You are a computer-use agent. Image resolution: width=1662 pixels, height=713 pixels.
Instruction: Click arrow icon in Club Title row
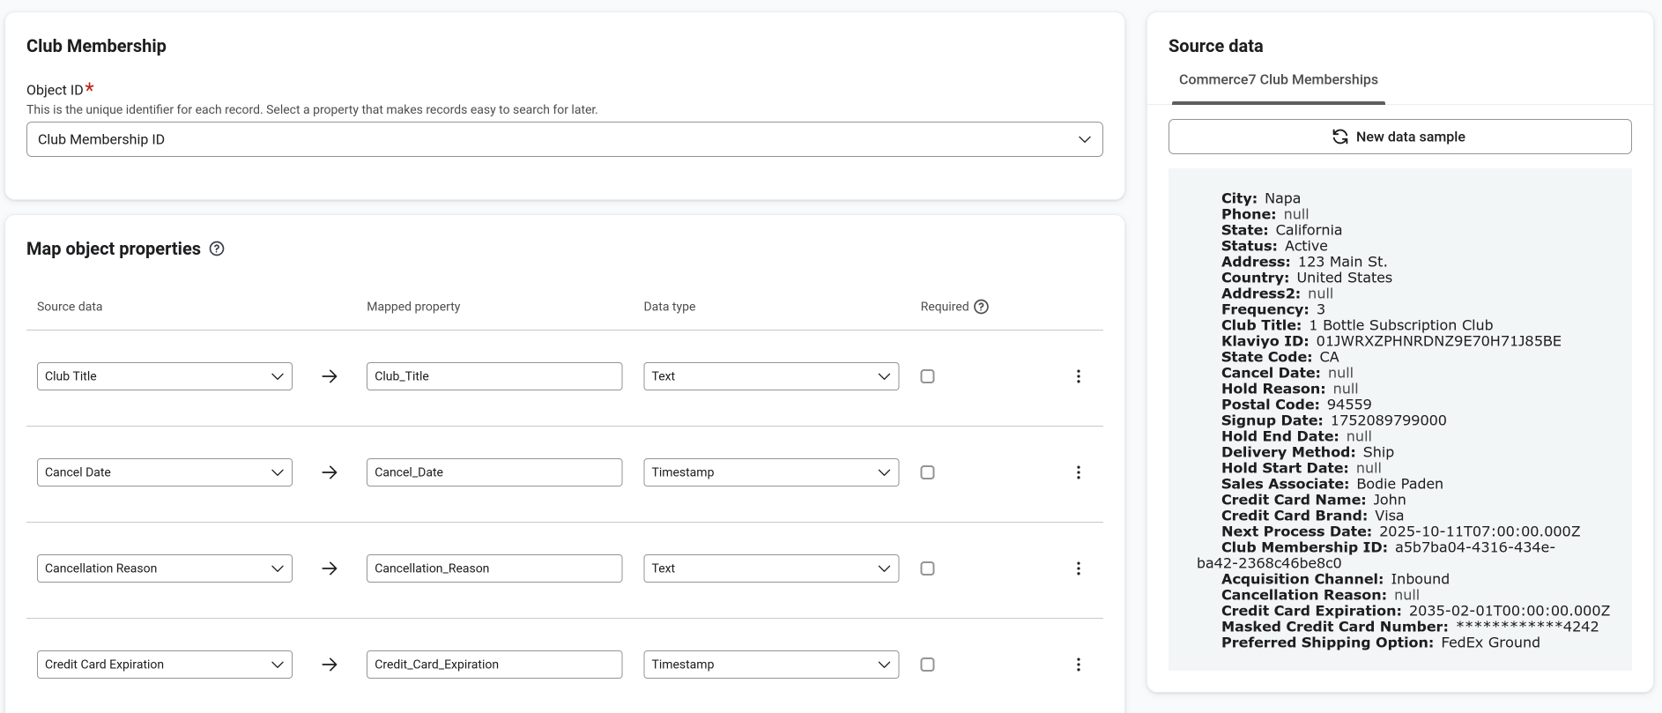[330, 376]
